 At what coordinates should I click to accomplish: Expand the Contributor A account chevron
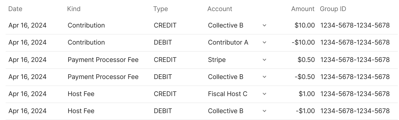[x=264, y=42]
